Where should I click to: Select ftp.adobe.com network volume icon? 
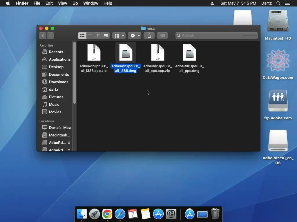click(278, 101)
